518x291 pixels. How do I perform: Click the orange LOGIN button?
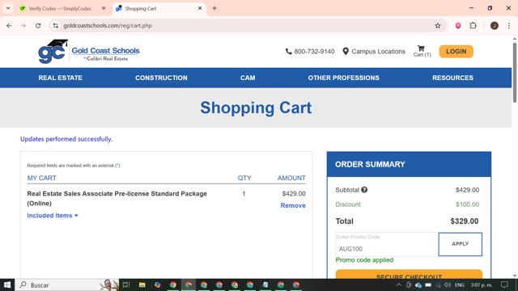coord(456,52)
